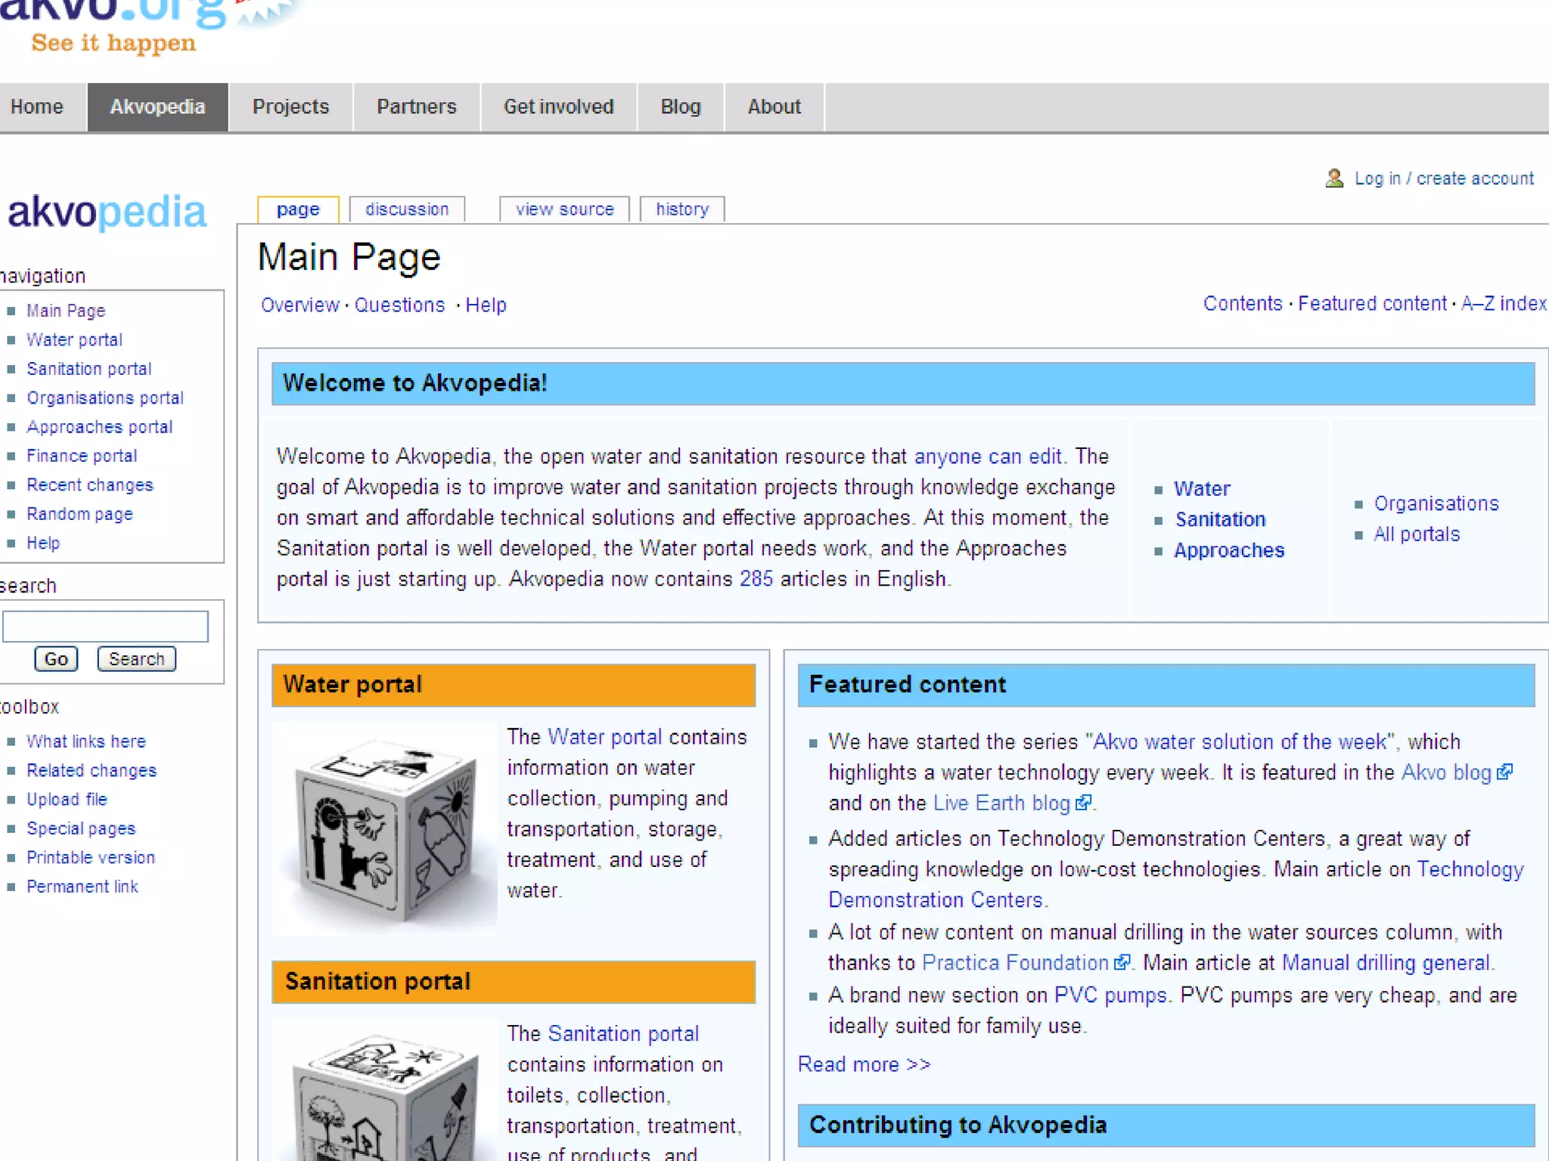Click inside the search text field
Screen dimensions: 1549x1161
(105, 627)
